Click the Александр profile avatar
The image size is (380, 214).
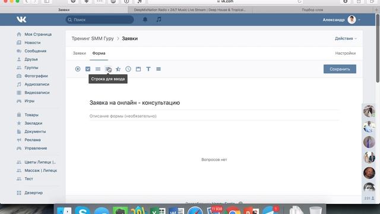coord(351,20)
